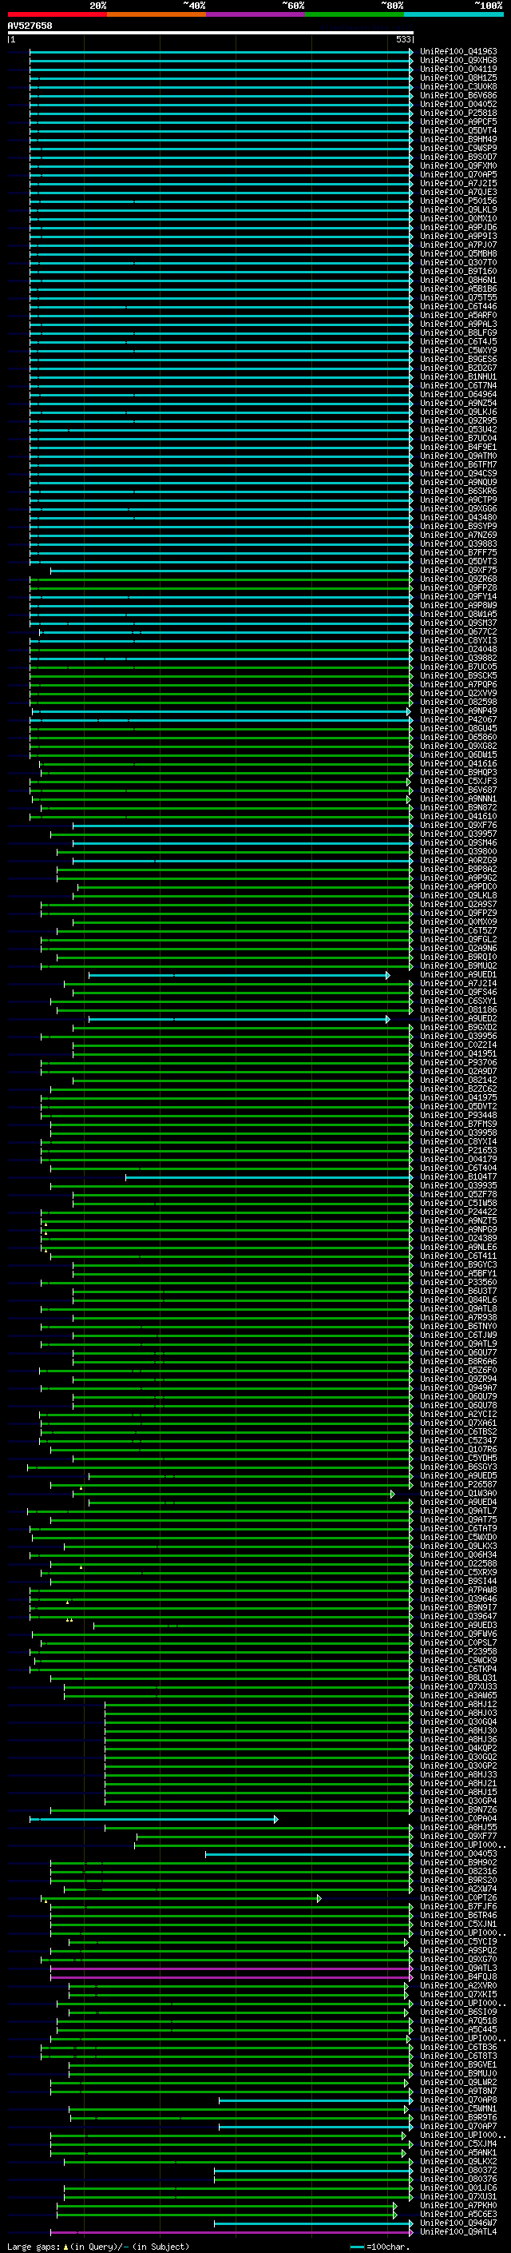Select the UniRef100_Q01JC6 label
Screen dimensions: 511x2253
tap(458, 2188)
